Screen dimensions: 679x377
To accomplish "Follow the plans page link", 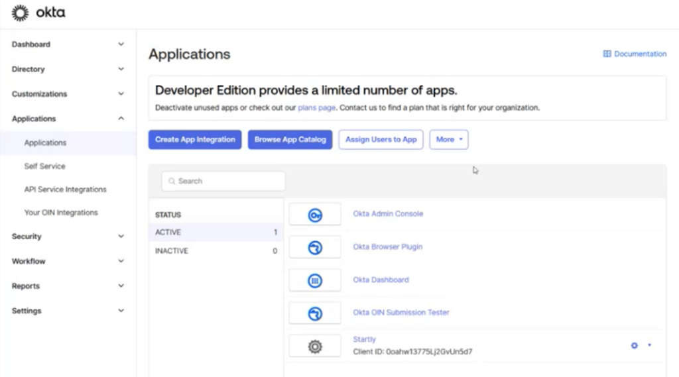I will [316, 107].
